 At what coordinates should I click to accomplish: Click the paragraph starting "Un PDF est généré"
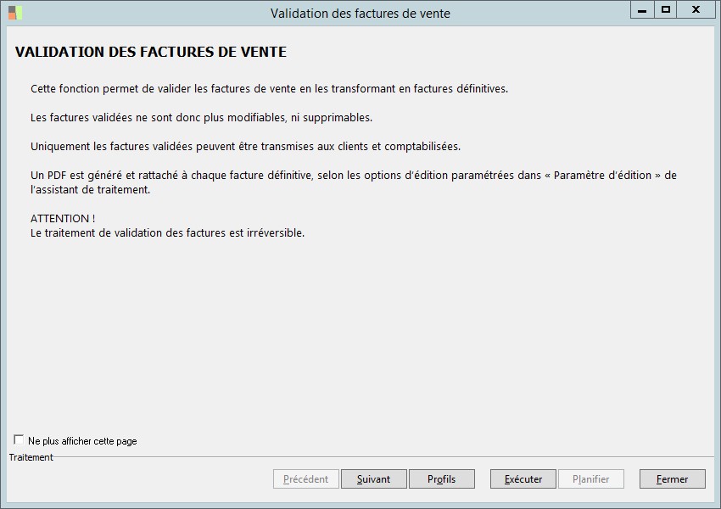tap(353, 176)
